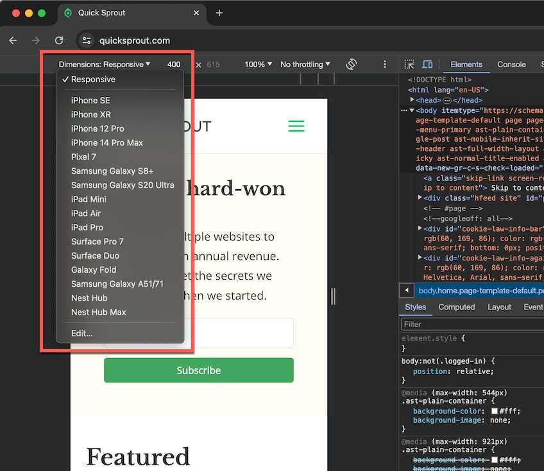The height and width of the screenshot is (471, 544).
Task: Switch to the Elements tab
Action: click(466, 65)
